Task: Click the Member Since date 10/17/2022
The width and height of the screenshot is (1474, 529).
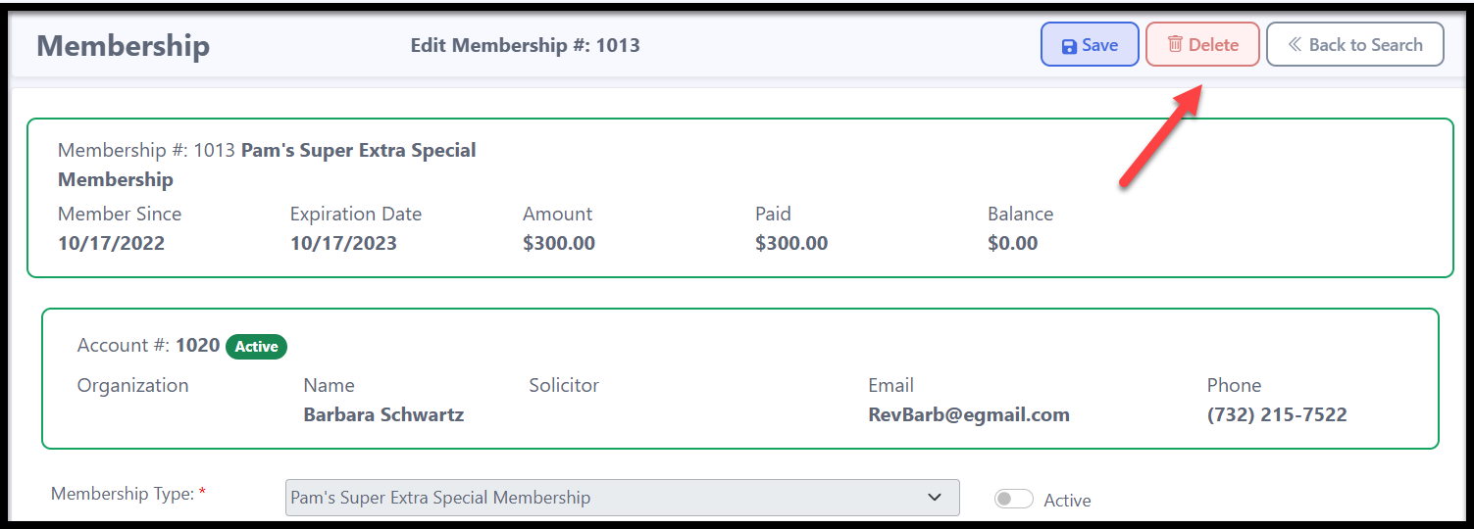Action: tap(111, 243)
